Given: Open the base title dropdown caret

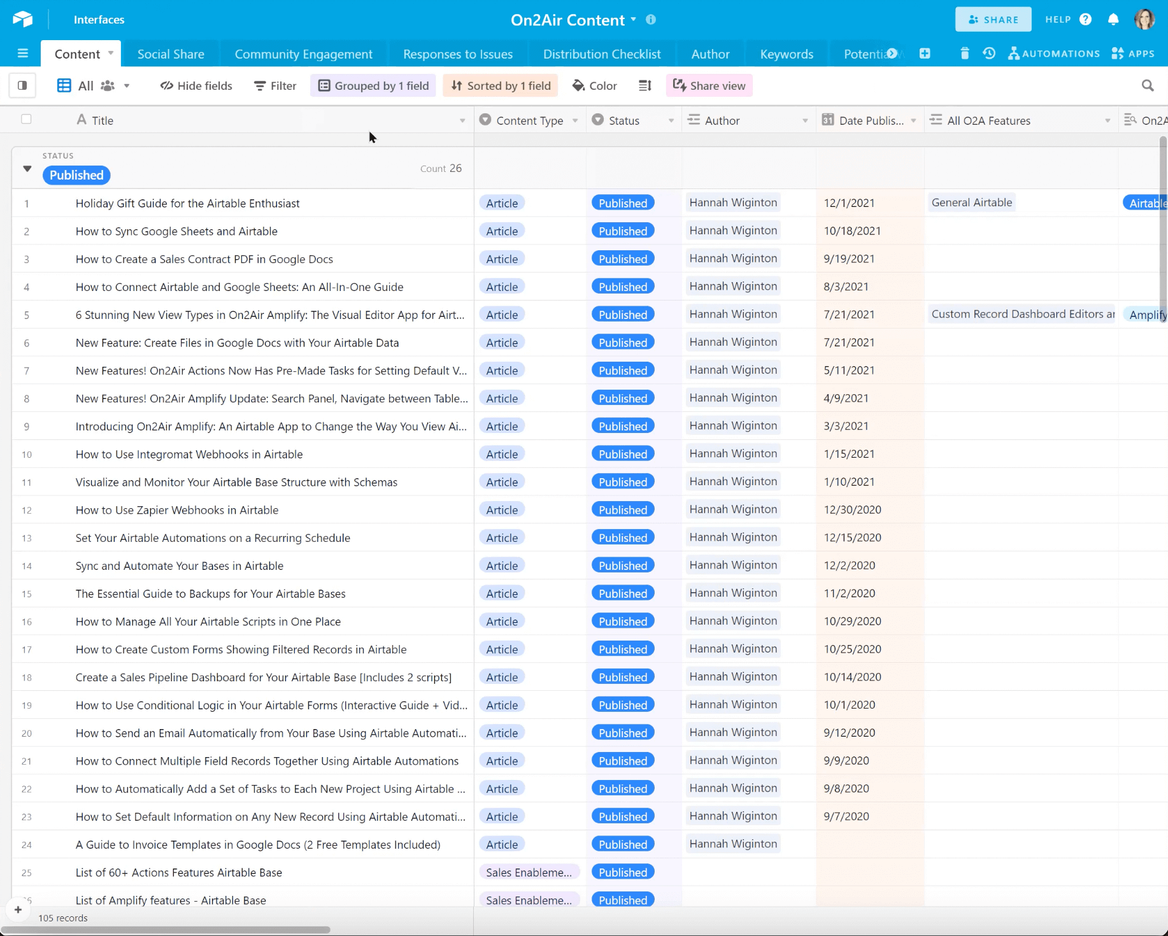Looking at the screenshot, I should click(633, 19).
